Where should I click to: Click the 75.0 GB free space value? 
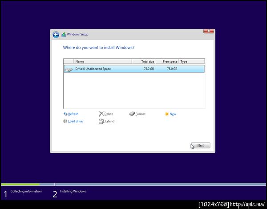coord(172,69)
